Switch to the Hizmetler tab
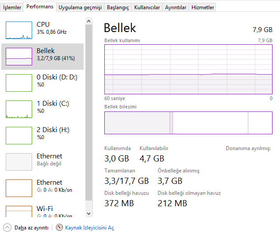Viewport: 280px width, 233px height. click(x=203, y=7)
